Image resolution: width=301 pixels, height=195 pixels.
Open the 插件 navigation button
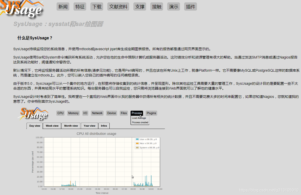click(190, 7)
